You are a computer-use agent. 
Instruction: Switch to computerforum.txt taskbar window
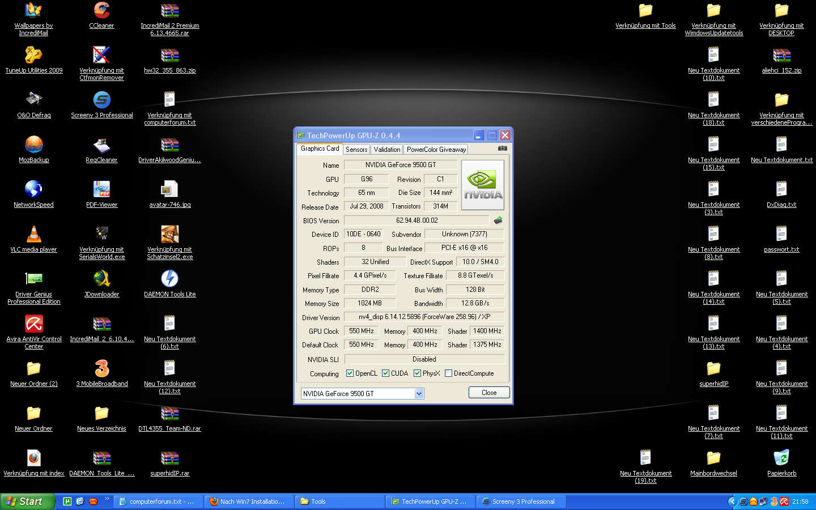point(158,501)
